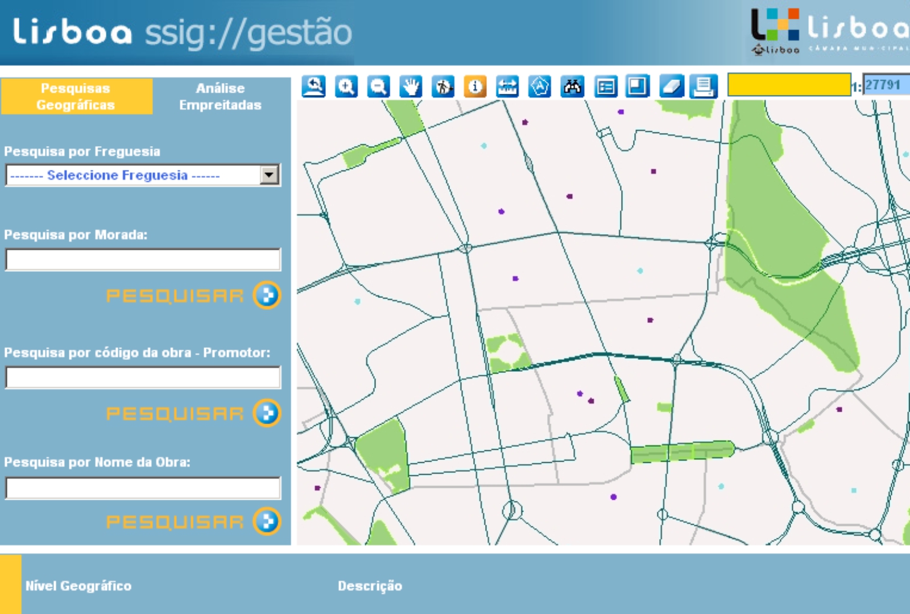910x614 pixels.
Task: Click the previous extent zoom tool
Action: tap(313, 86)
